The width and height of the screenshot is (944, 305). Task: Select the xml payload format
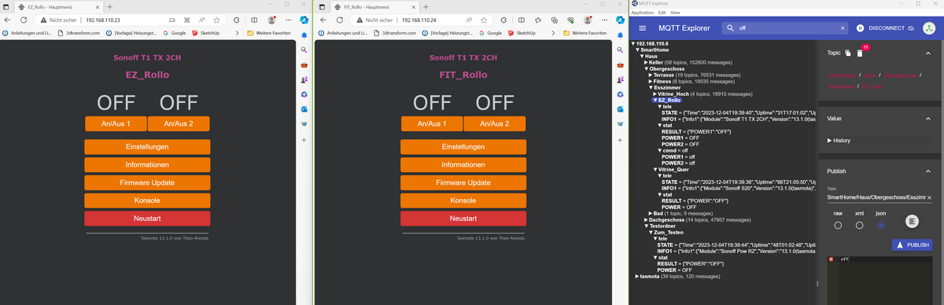pos(859,225)
